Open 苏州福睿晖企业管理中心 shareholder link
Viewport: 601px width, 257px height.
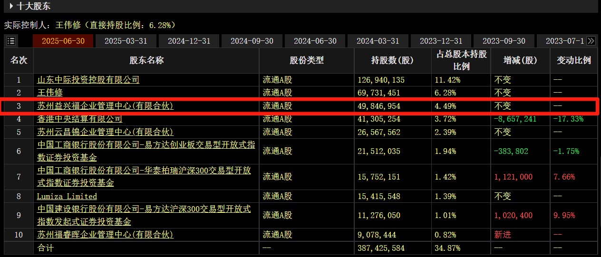coord(106,234)
